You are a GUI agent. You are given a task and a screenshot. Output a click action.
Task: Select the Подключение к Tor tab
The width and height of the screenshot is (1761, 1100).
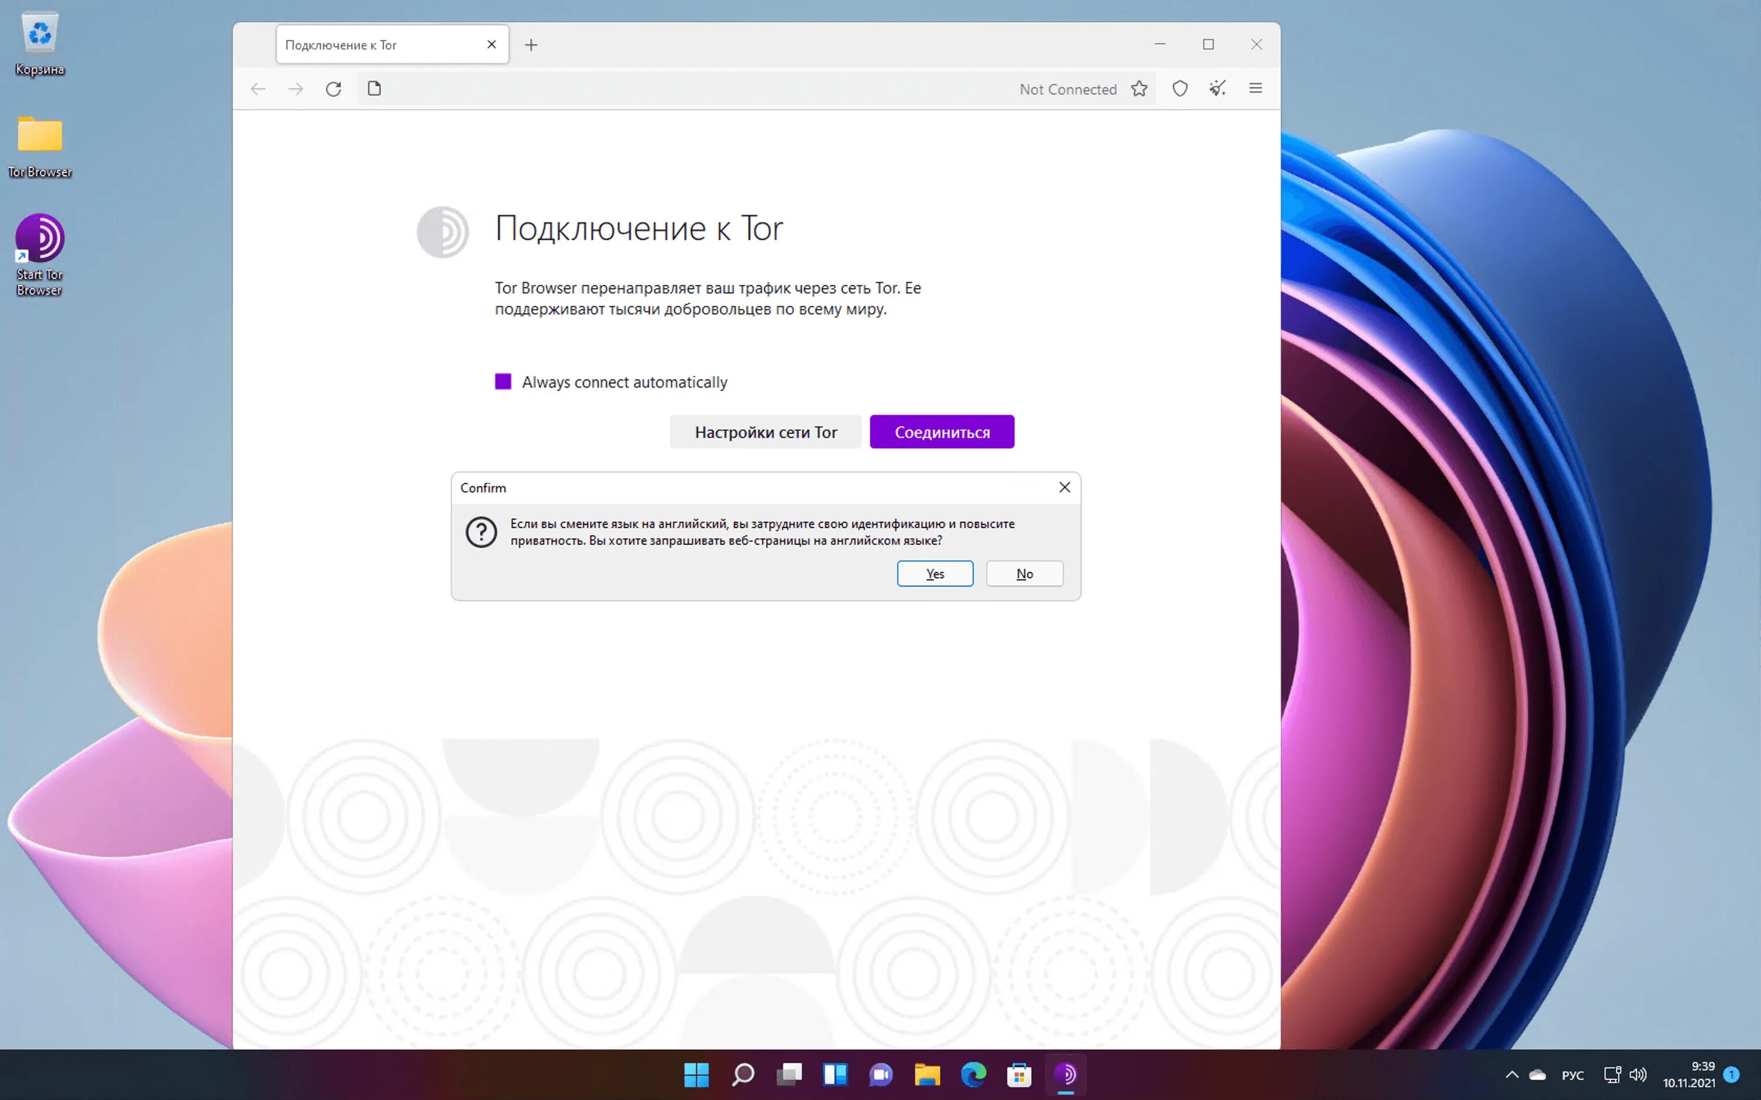click(392, 45)
